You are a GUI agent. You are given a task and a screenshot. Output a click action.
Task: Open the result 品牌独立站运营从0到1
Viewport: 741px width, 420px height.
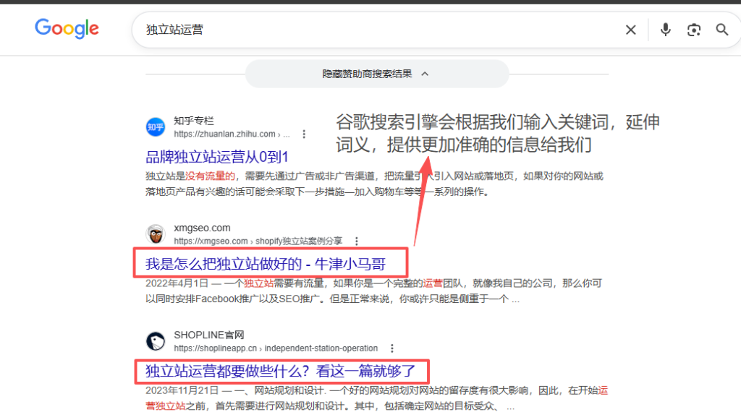[x=217, y=157]
